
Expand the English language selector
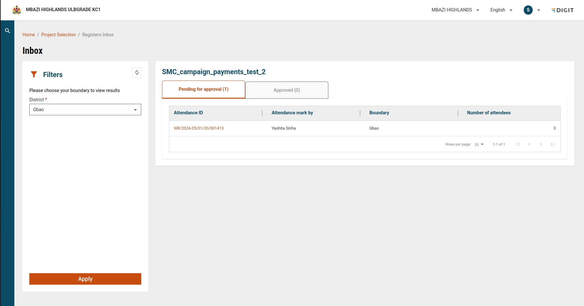[x=501, y=10]
